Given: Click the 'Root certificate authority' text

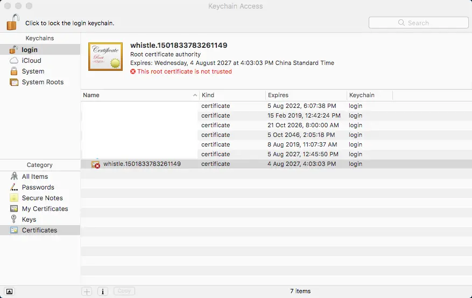Looking at the screenshot, I should (x=165, y=54).
